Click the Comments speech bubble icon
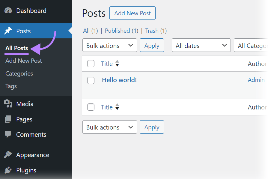This screenshot has height=179, width=268. (x=8, y=134)
